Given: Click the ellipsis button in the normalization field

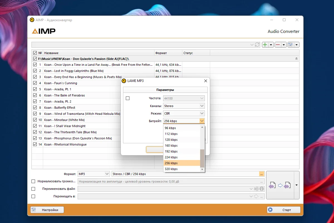Looking at the screenshot, I should [x=261, y=181].
